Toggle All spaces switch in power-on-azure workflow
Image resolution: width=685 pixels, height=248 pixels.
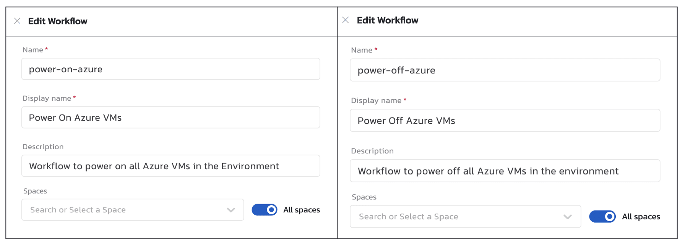[265, 210]
